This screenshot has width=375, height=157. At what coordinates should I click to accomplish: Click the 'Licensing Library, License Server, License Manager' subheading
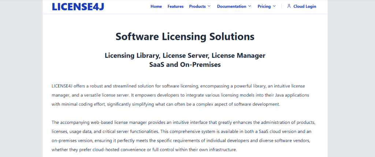tap(185, 55)
